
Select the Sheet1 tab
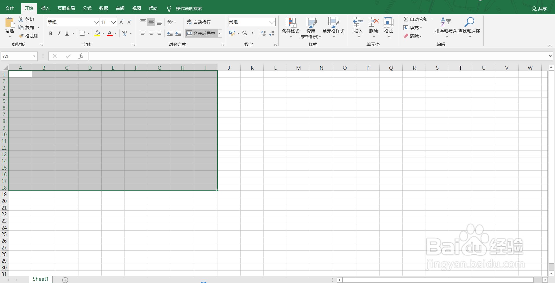[x=41, y=279]
